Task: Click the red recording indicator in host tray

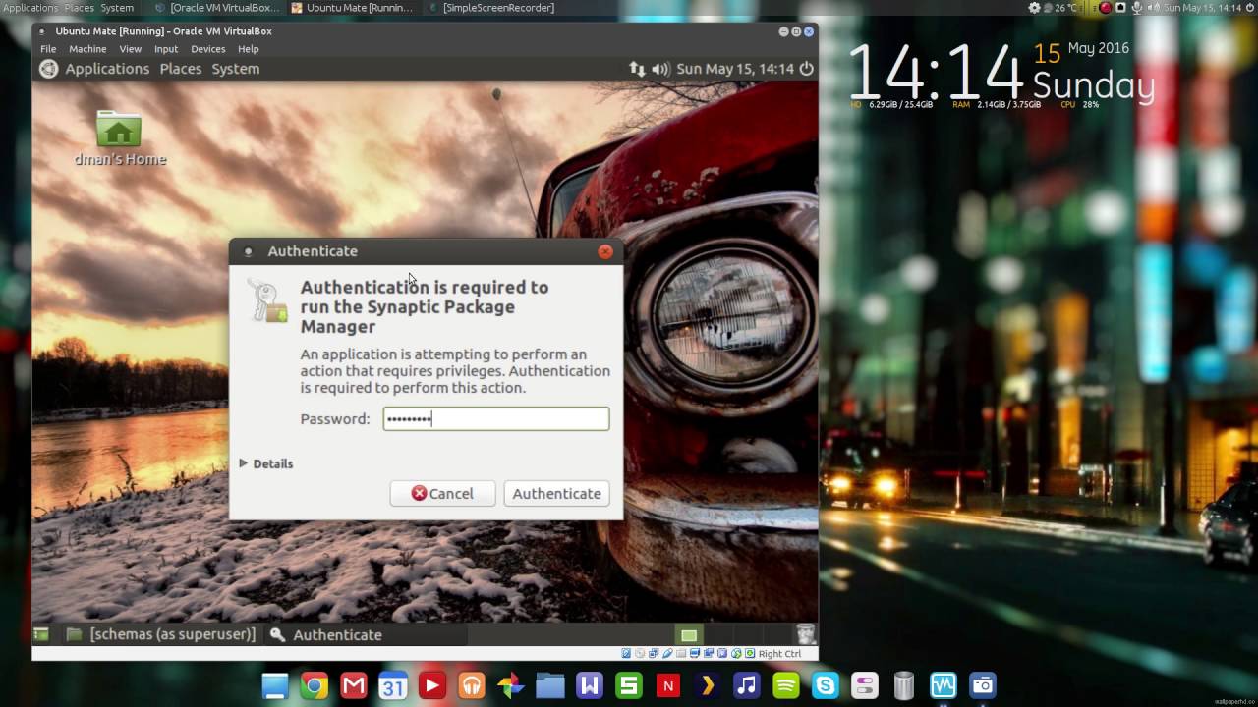Action: tap(1105, 8)
